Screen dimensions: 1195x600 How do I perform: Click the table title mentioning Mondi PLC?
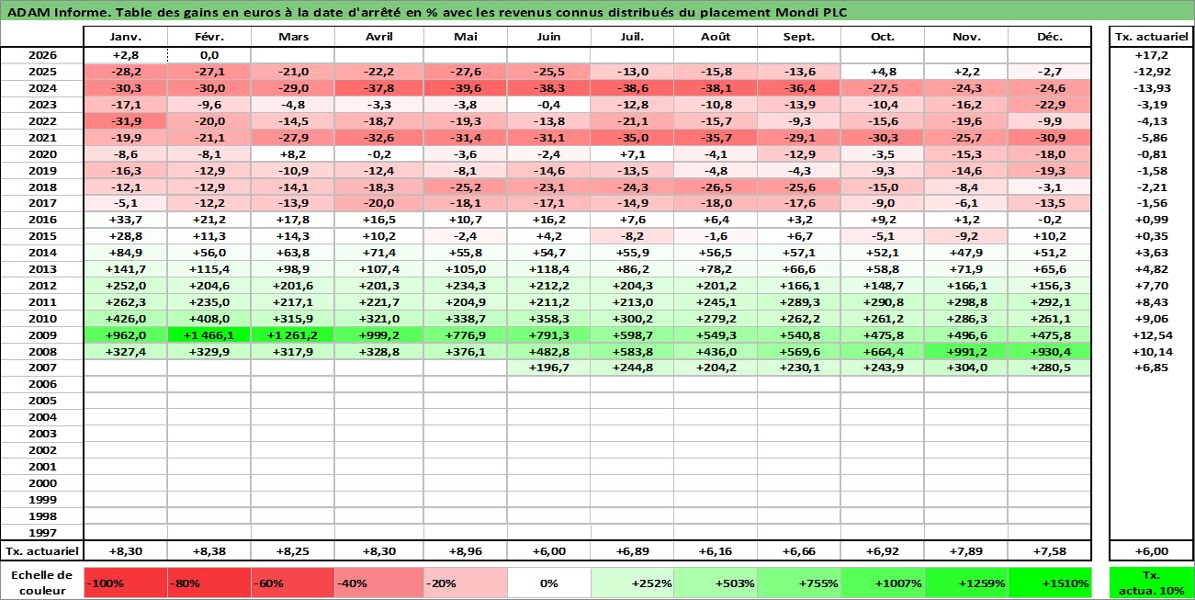(x=427, y=13)
